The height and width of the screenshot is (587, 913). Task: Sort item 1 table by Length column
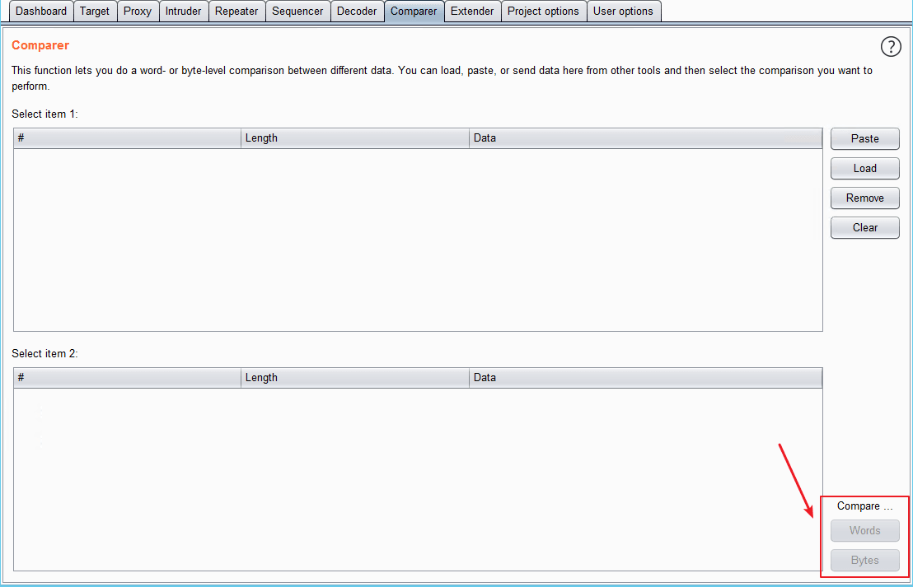355,137
